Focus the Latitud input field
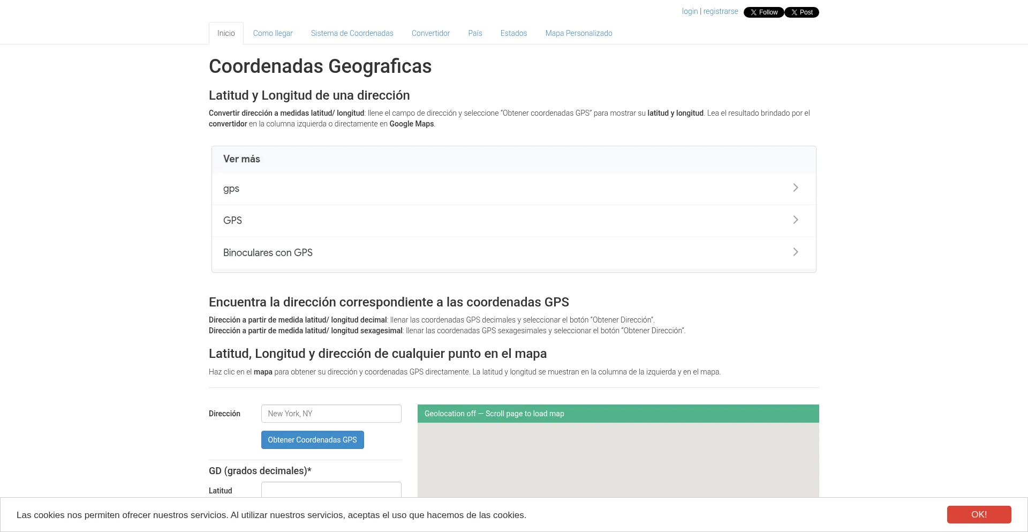1028x532 pixels. (331, 490)
